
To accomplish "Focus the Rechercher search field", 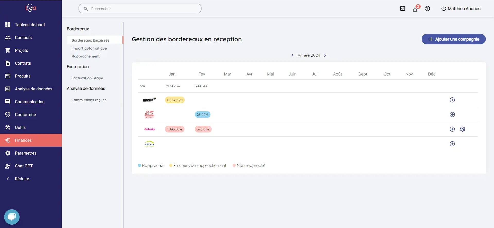I will coord(140,8).
